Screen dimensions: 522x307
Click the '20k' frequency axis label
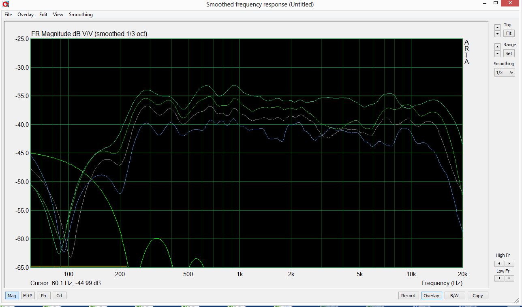(462, 274)
